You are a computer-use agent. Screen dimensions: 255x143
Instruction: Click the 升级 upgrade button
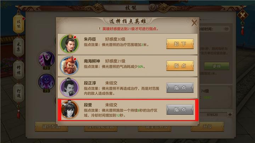pos(207,126)
